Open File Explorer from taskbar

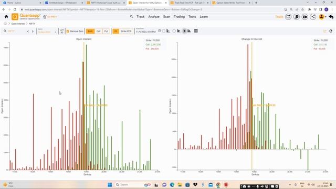point(180,185)
